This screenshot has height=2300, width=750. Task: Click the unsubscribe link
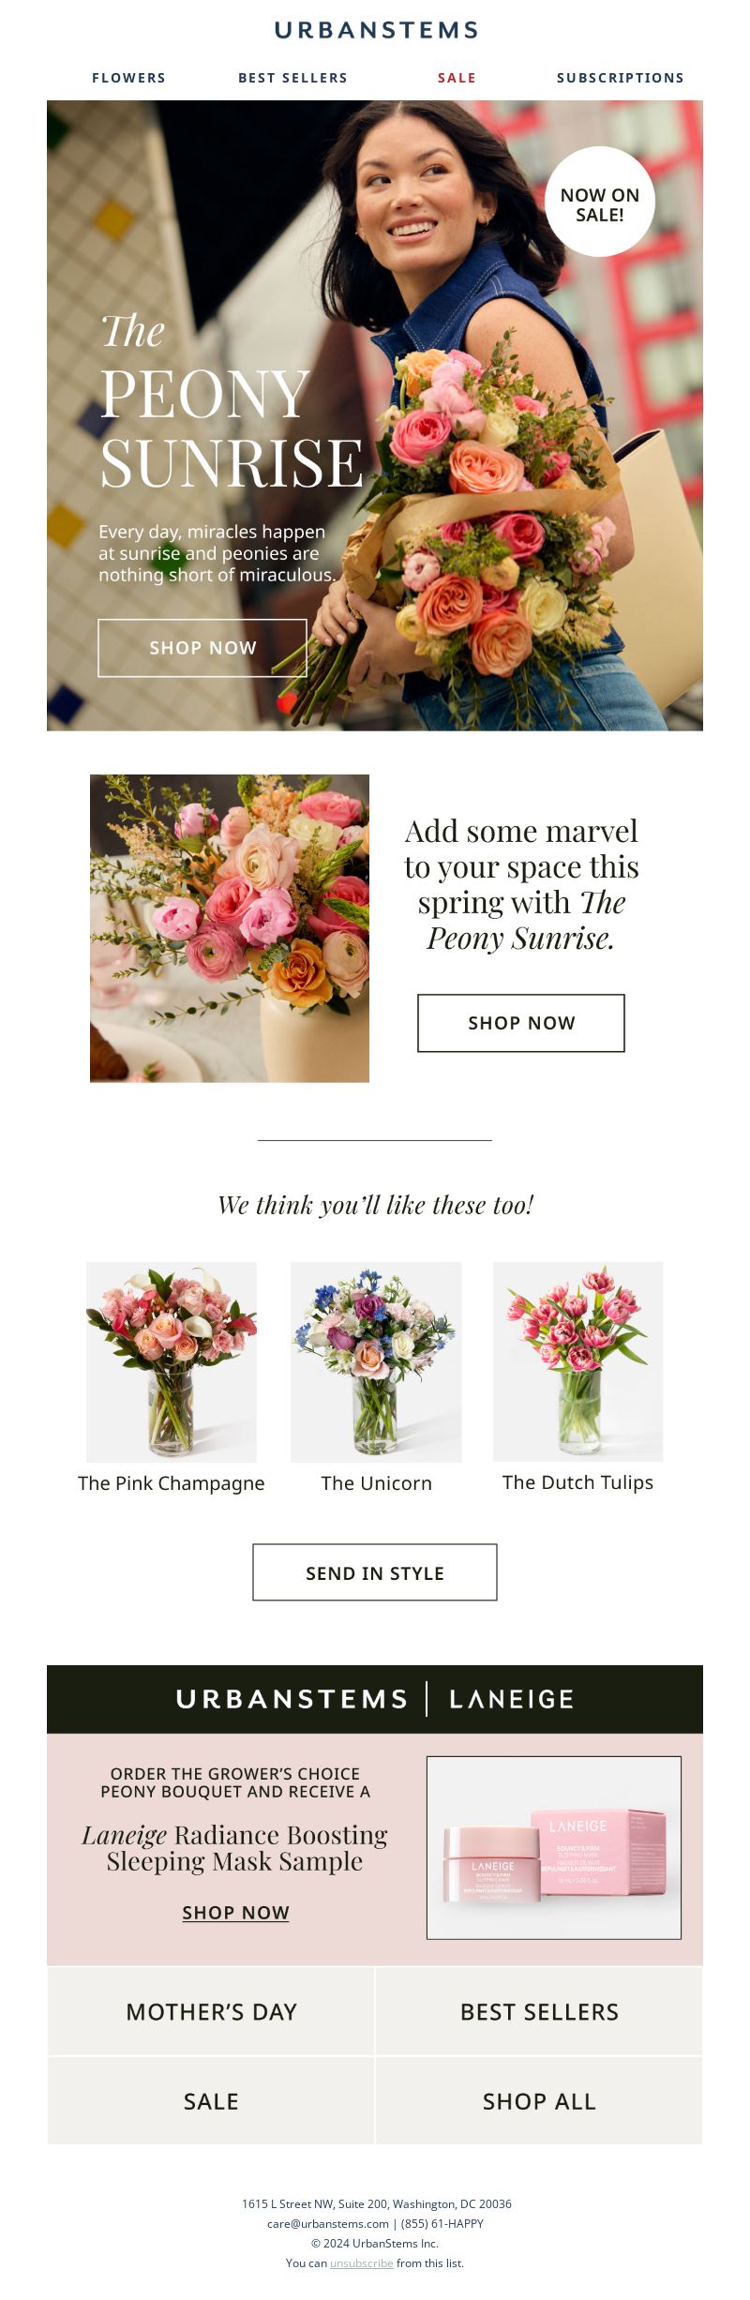(362, 2262)
